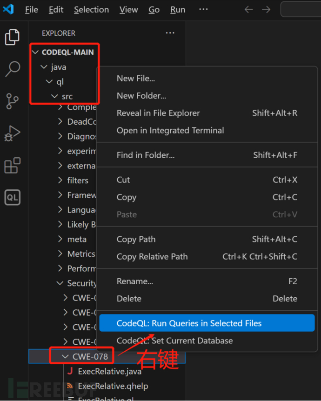Click the navigate back arrow

(249, 10)
